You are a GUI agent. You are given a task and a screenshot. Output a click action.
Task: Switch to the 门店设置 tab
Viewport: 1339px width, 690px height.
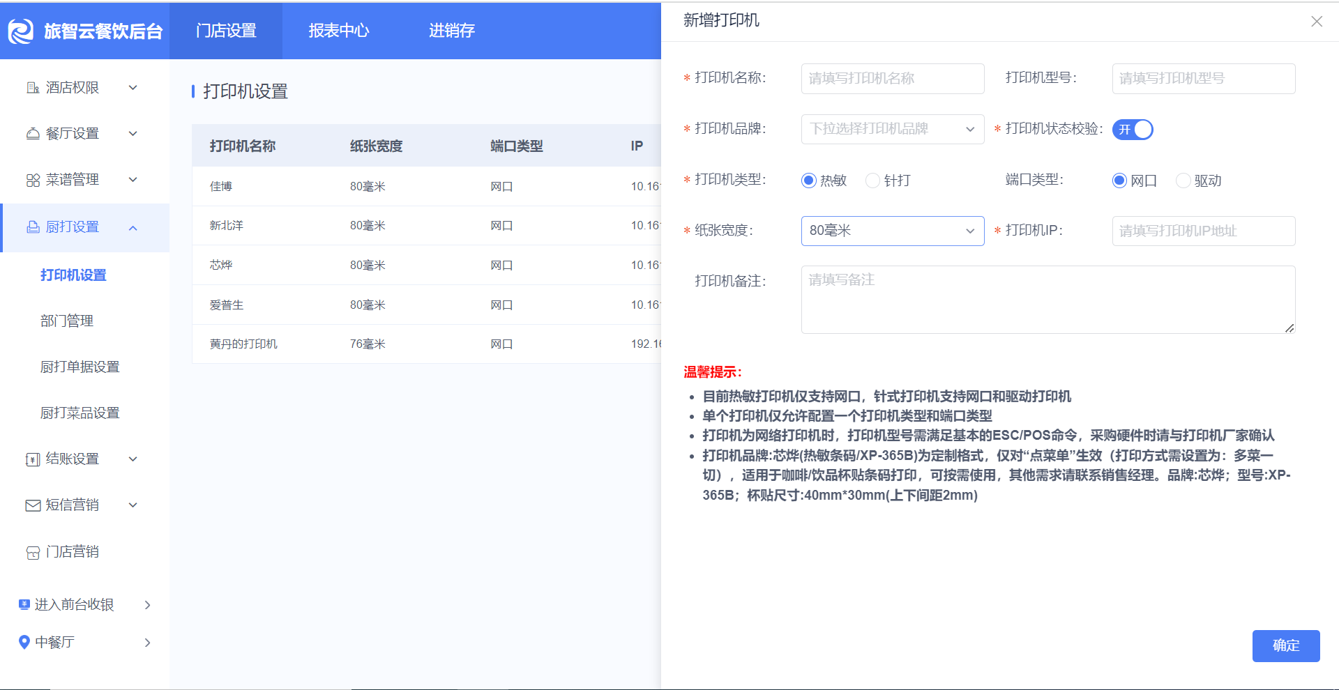click(x=226, y=31)
